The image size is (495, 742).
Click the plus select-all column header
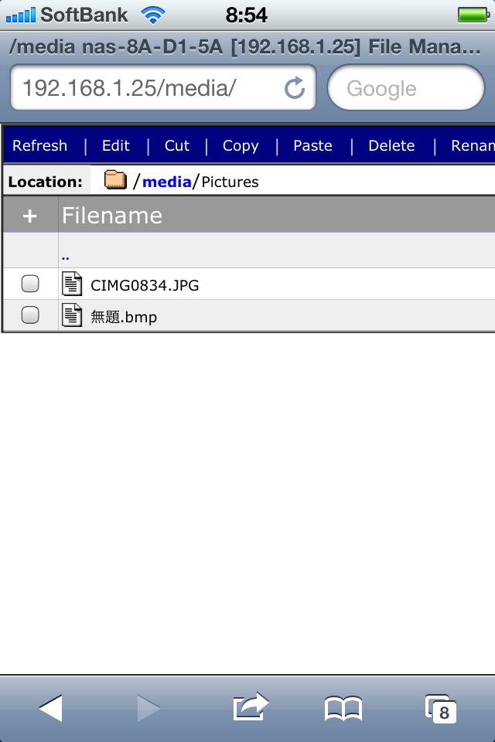pyautogui.click(x=29, y=216)
